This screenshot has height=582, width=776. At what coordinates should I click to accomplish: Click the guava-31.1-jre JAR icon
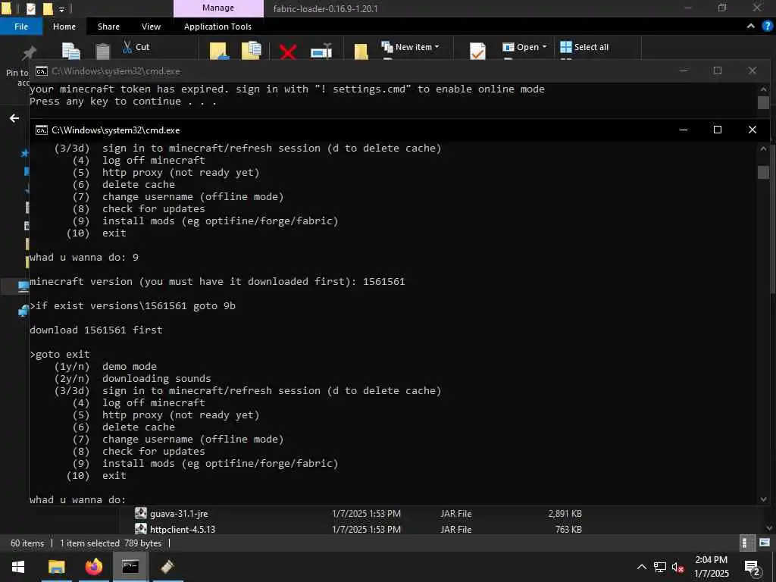[140, 514]
